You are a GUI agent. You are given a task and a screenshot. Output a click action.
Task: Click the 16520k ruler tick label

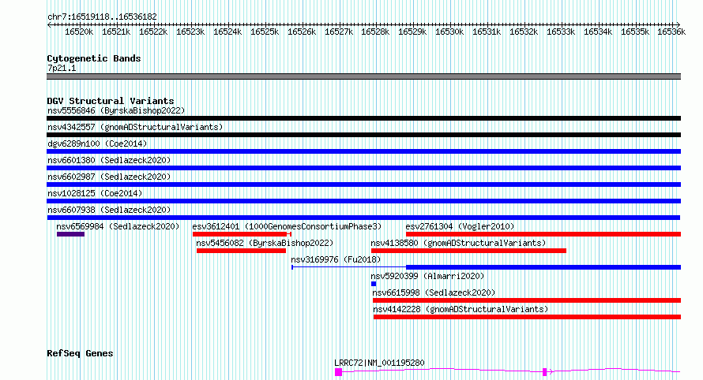coord(79,32)
